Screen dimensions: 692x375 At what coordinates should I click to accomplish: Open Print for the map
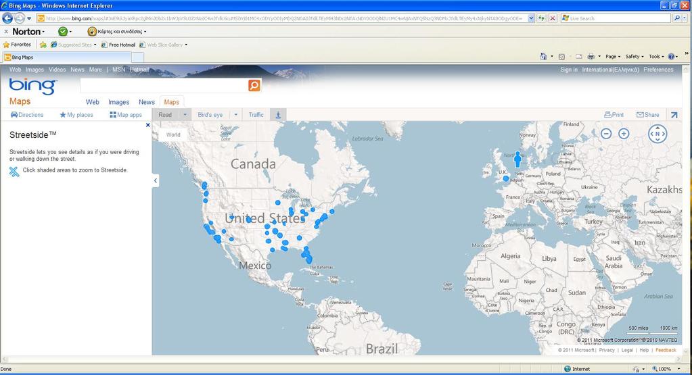(x=614, y=115)
